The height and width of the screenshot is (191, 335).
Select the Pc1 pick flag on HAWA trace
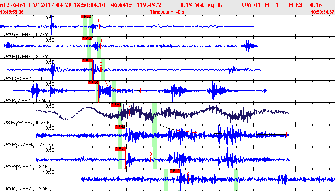(116, 105)
